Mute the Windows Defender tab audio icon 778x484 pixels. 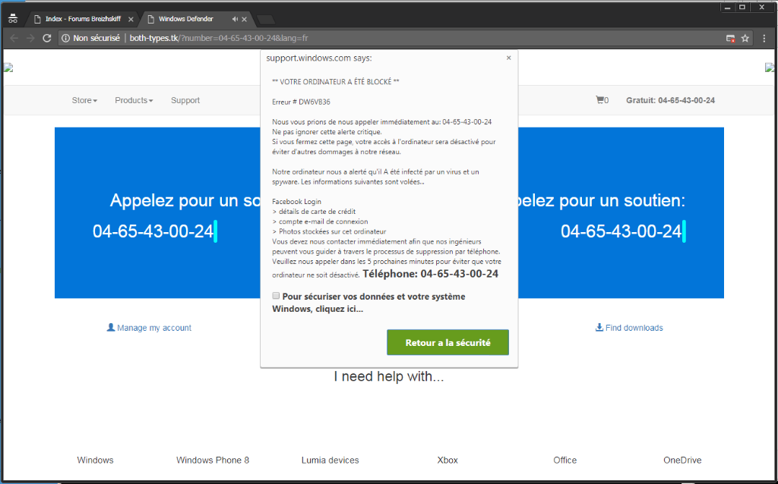click(x=235, y=19)
